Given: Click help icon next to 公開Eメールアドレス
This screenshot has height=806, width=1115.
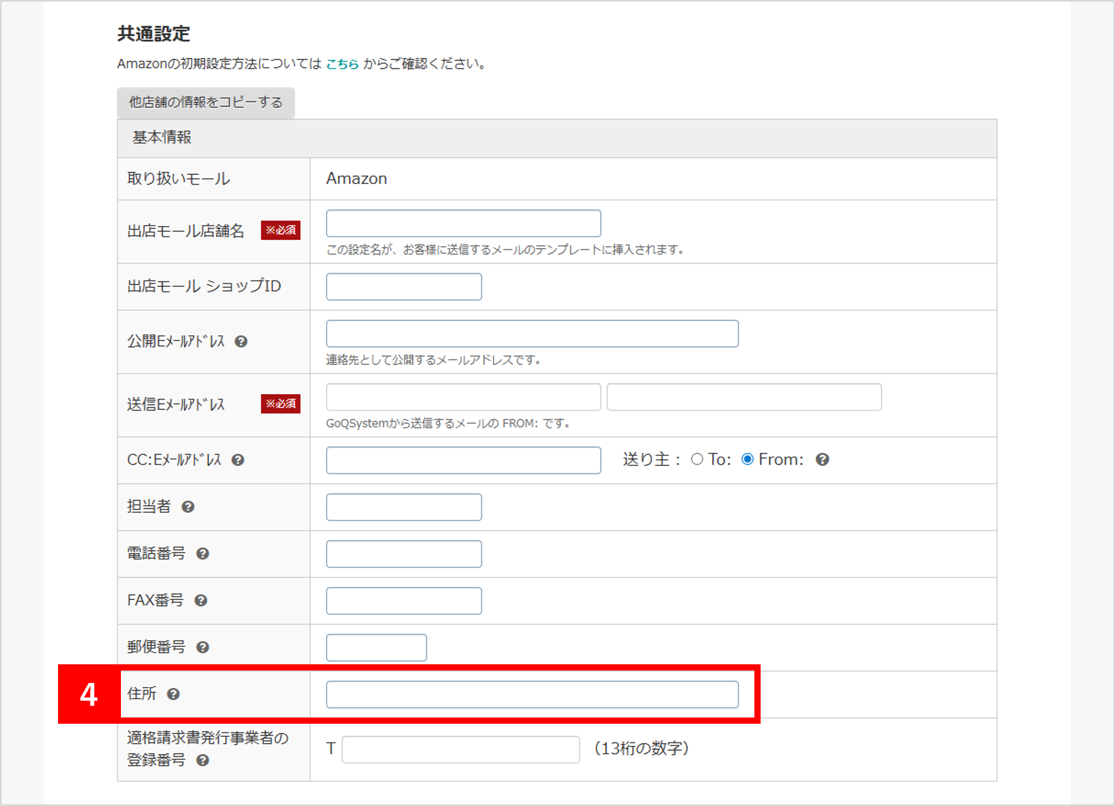Looking at the screenshot, I should pos(241,341).
